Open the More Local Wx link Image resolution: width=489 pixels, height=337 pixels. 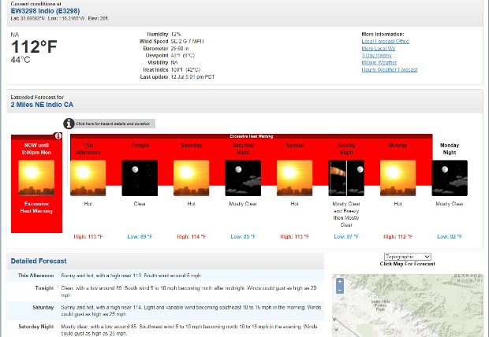[x=378, y=49]
